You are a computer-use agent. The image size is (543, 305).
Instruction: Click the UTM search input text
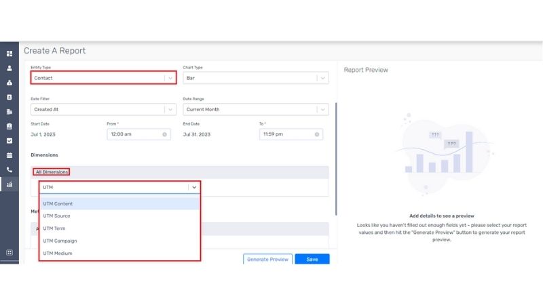pyautogui.click(x=48, y=187)
